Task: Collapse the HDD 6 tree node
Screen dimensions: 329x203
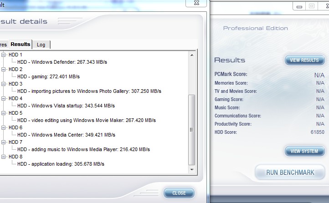Action: (3, 127)
